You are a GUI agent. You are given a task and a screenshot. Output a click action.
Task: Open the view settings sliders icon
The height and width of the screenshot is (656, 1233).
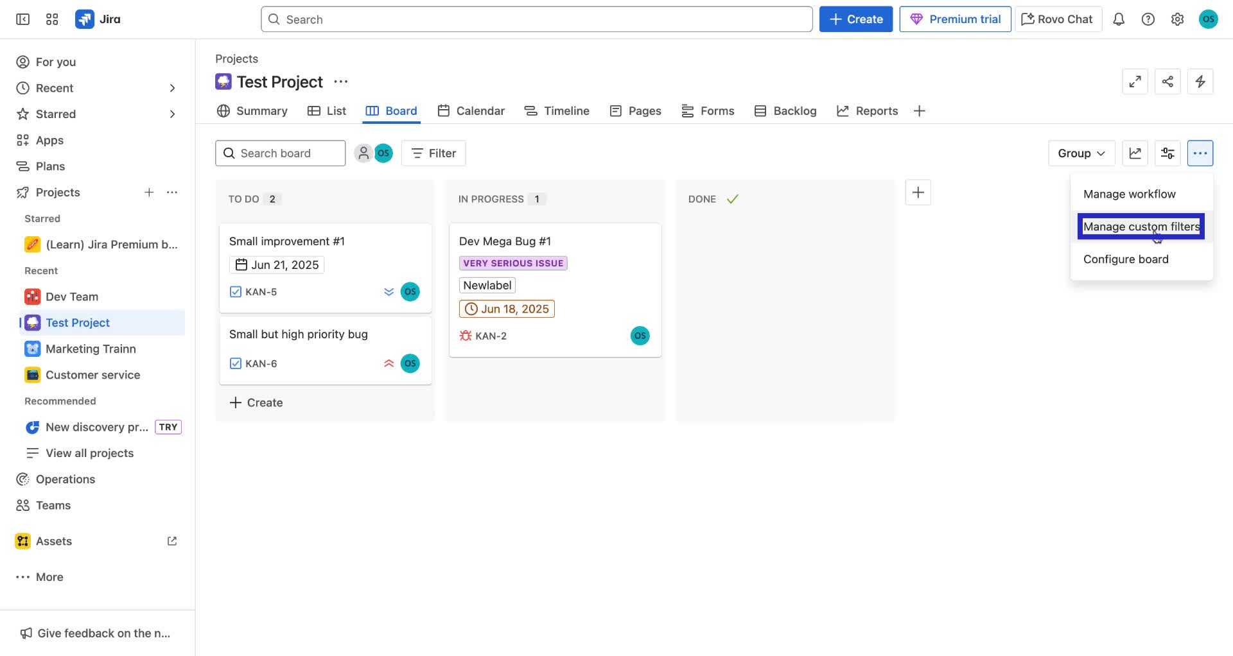(1167, 153)
